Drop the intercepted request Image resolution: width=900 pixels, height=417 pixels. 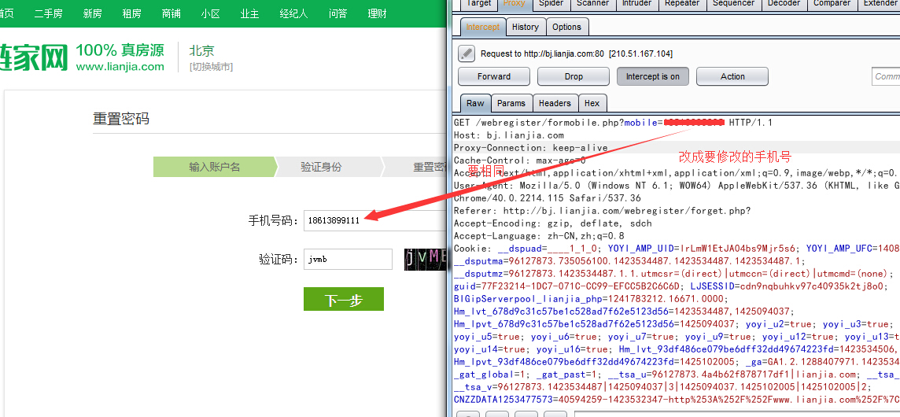574,76
